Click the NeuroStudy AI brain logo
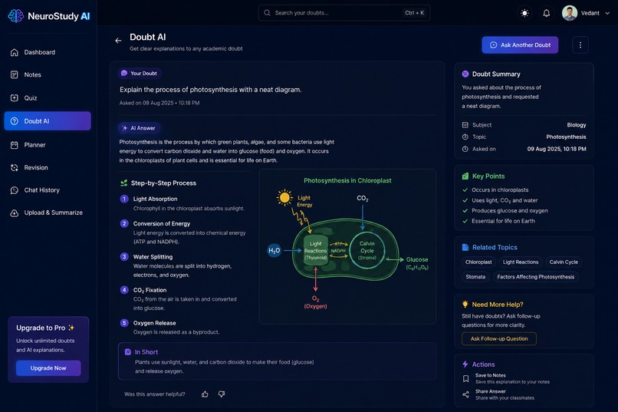This screenshot has width=618, height=412. click(16, 16)
